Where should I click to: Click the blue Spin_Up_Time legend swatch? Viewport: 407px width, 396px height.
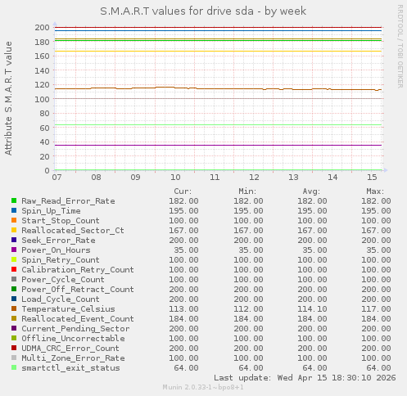(14, 210)
